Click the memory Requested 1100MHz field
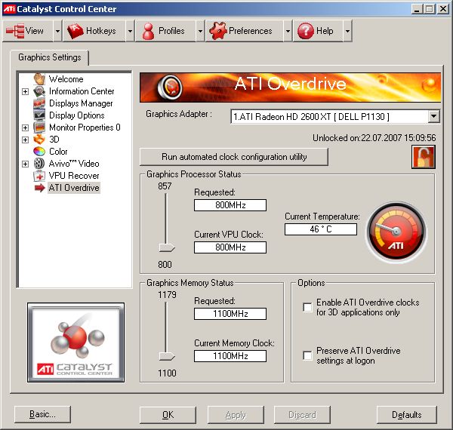 (230, 314)
